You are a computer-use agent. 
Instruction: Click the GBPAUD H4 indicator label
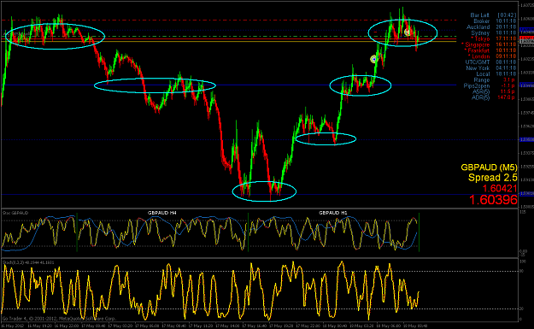pos(162,213)
